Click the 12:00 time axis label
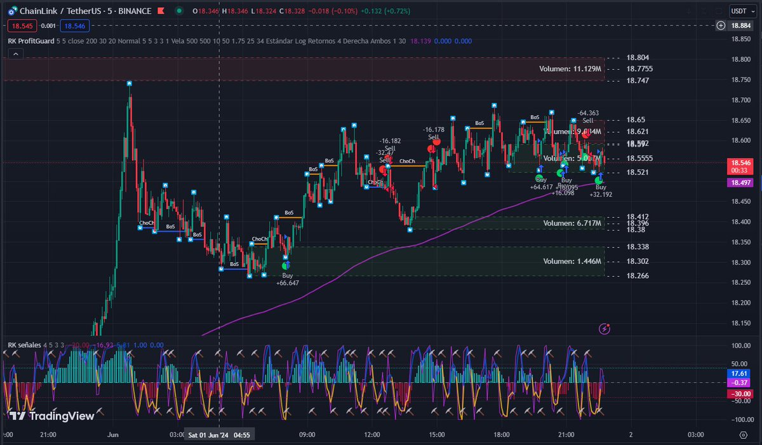 tap(372, 435)
